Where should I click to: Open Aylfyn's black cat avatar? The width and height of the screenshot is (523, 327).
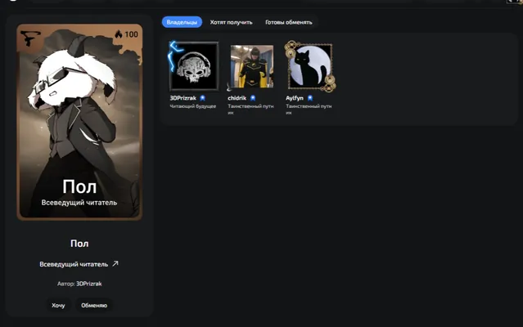(310, 66)
